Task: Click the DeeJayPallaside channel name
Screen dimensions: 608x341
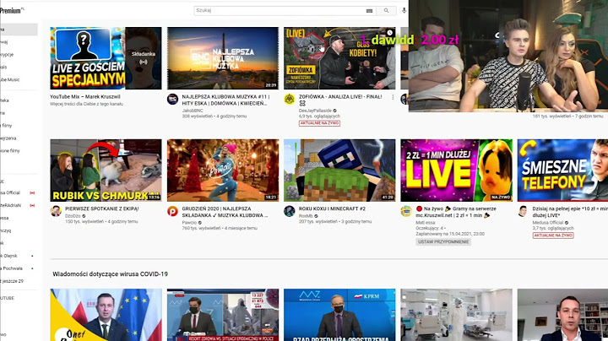Action: point(315,111)
